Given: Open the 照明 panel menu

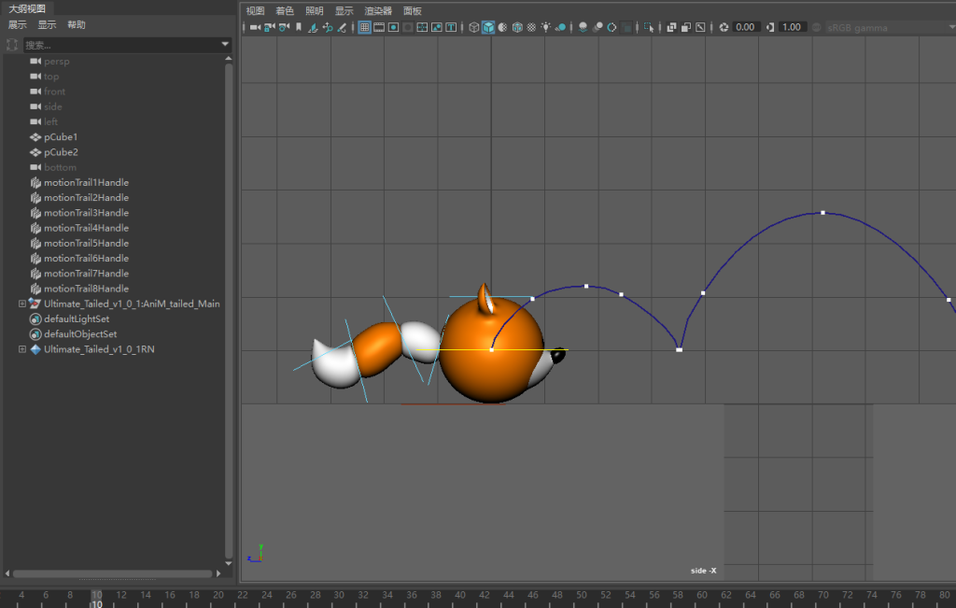Looking at the screenshot, I should 315,11.
